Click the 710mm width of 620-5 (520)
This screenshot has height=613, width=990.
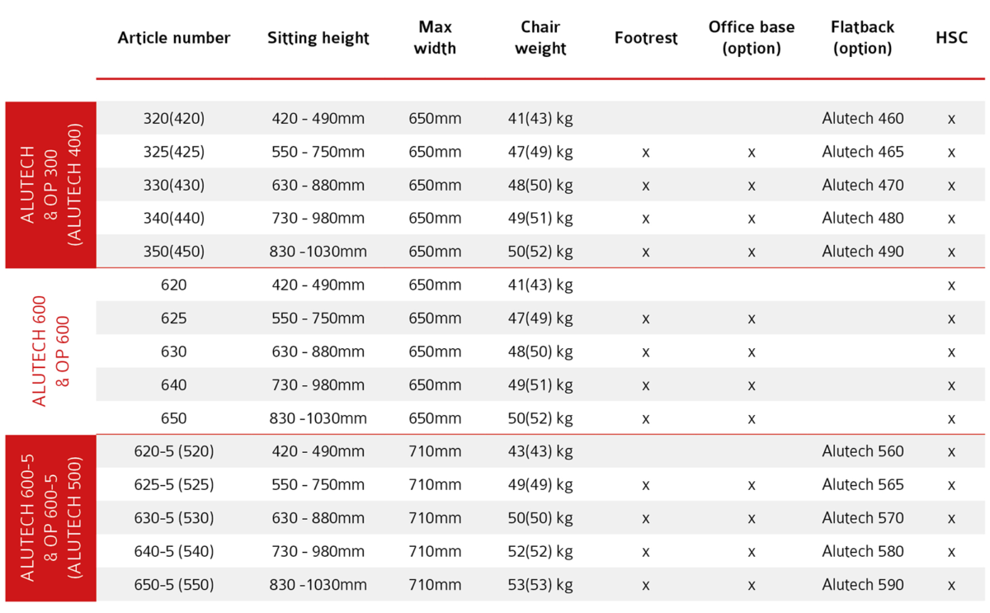click(x=435, y=451)
